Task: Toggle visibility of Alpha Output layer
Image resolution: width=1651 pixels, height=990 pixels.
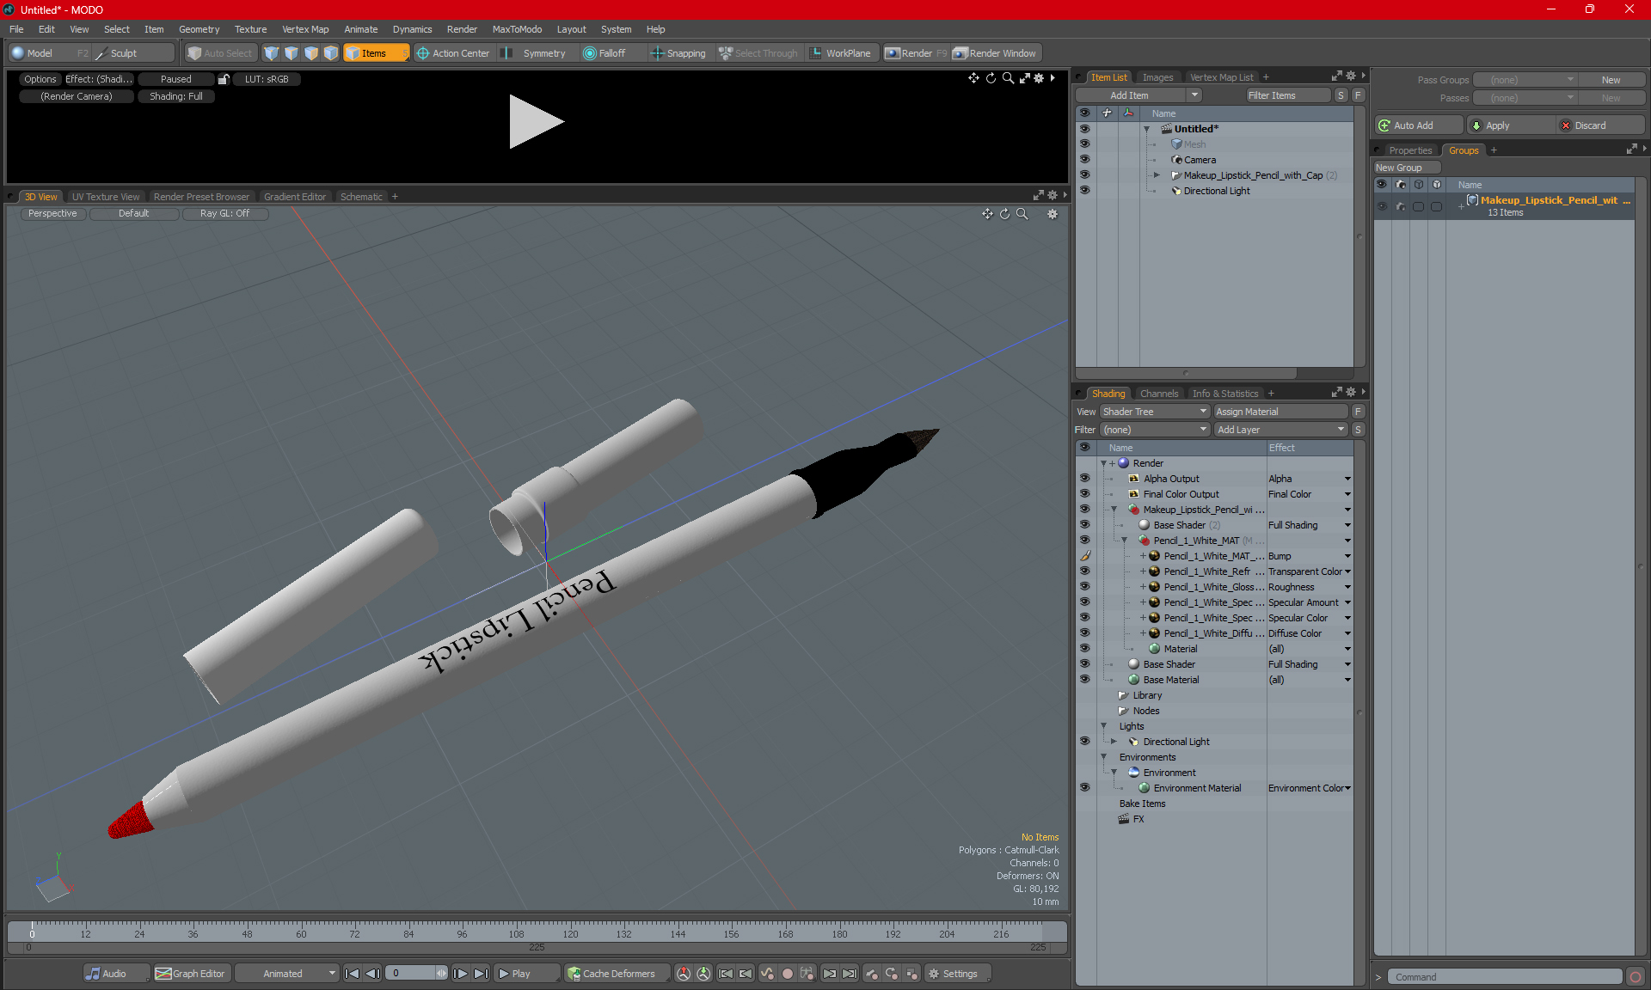Action: click(1084, 479)
